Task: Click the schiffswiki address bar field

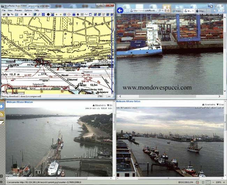Action: click(x=145, y=10)
